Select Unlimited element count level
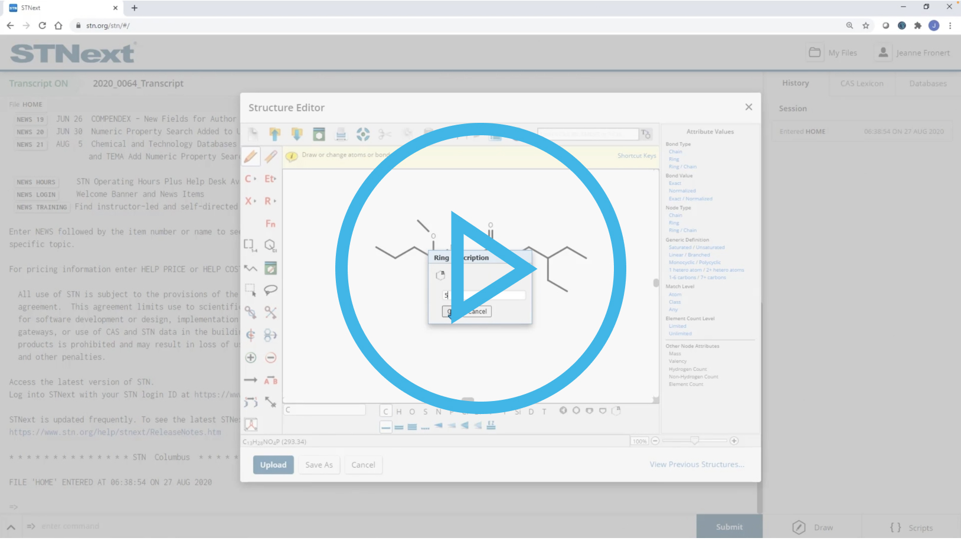 (x=680, y=334)
